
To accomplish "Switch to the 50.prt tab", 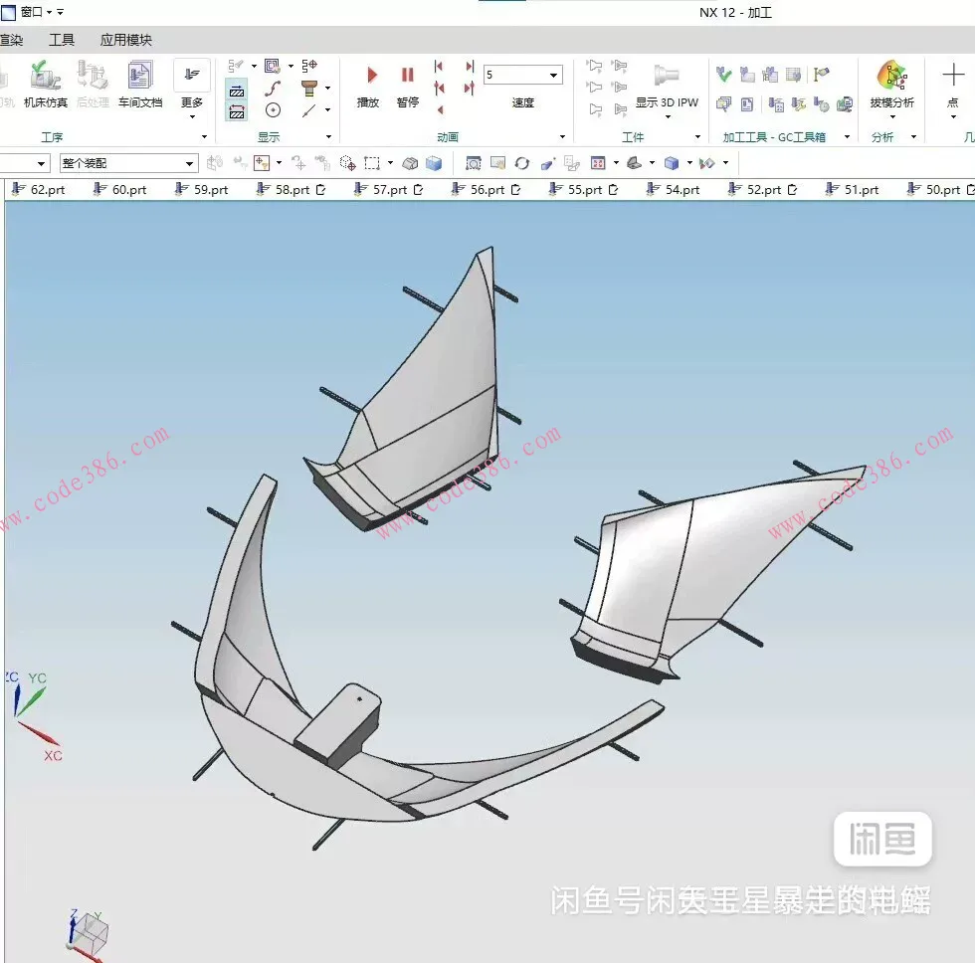I will [x=941, y=190].
